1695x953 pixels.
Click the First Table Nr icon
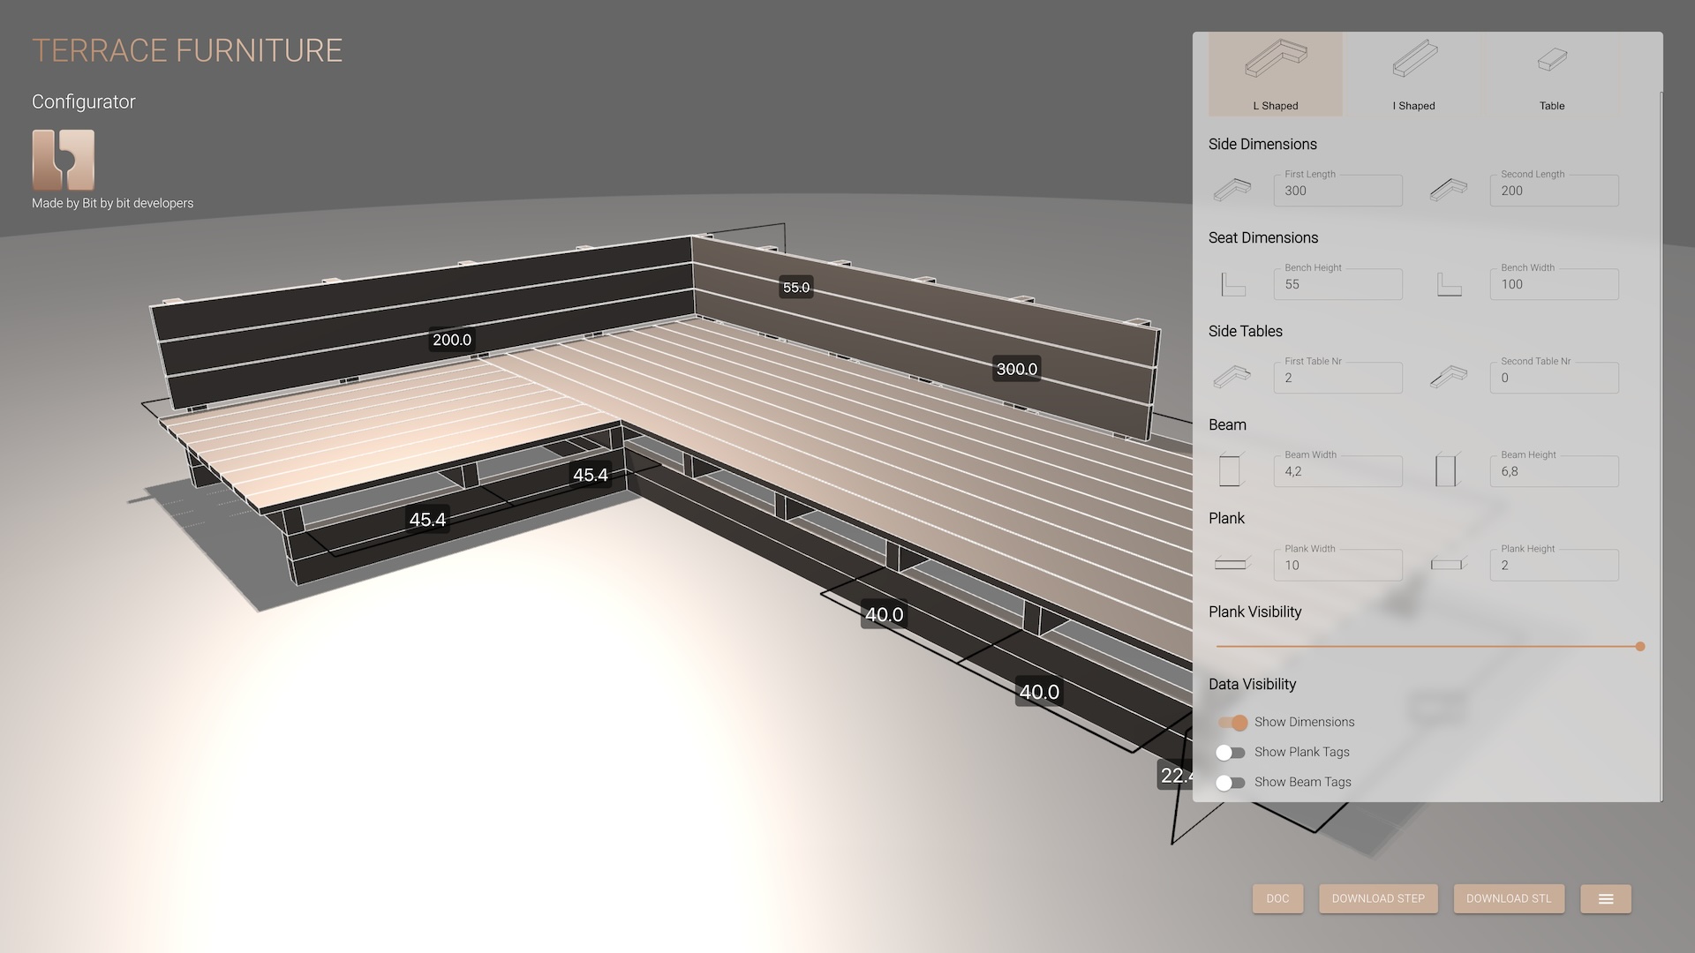(x=1232, y=378)
